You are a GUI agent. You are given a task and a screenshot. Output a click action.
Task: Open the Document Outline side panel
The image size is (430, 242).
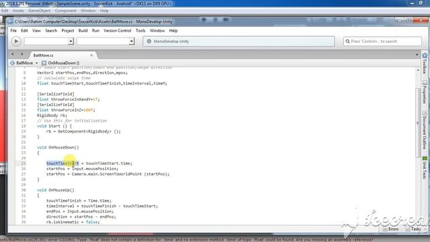click(x=425, y=130)
